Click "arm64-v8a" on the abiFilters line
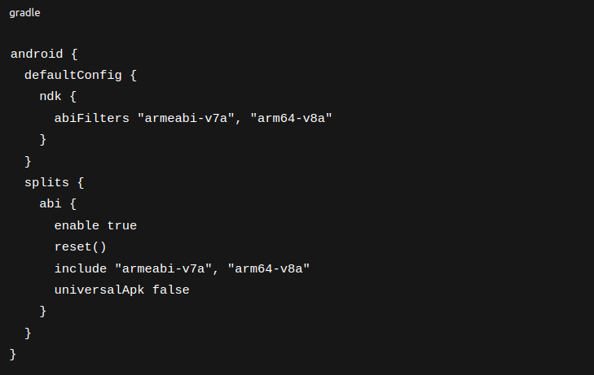The width and height of the screenshot is (594, 375). [x=292, y=118]
